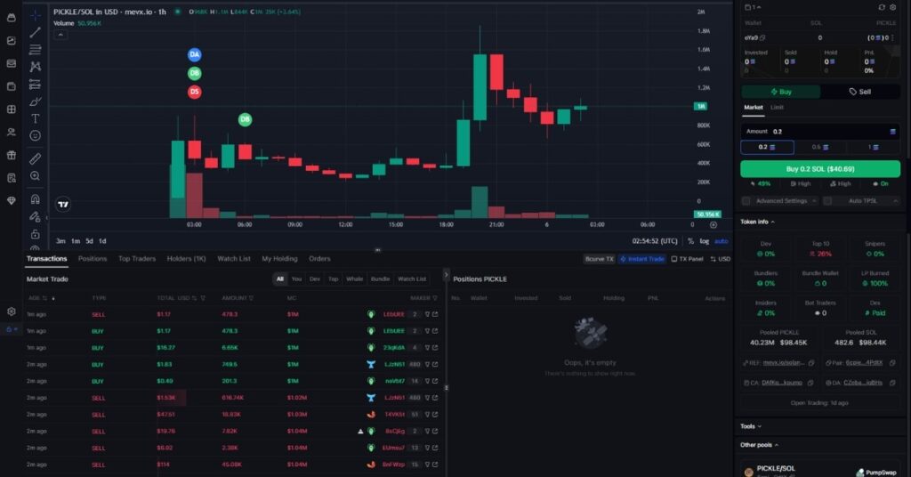The height and width of the screenshot is (477, 911).
Task: Switch to Limit order type
Action: point(777,108)
